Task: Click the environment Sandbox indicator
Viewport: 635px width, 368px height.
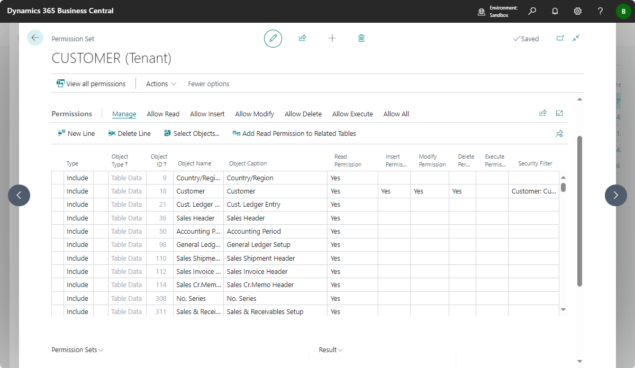Action: click(498, 11)
